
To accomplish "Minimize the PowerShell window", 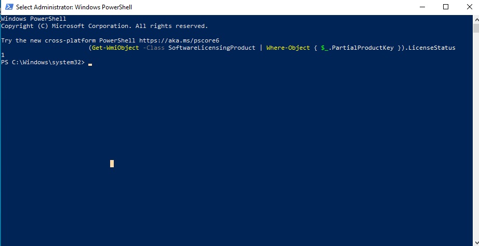I will (421, 7).
